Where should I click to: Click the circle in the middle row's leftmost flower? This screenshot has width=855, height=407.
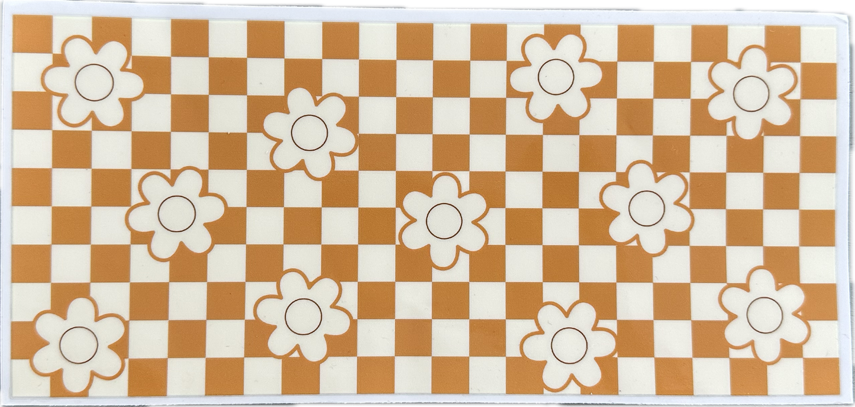click(176, 214)
